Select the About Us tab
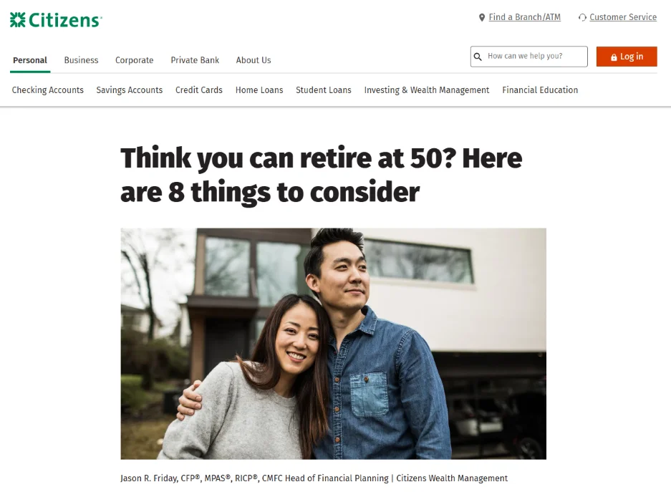This screenshot has height=492, width=671. pyautogui.click(x=254, y=60)
